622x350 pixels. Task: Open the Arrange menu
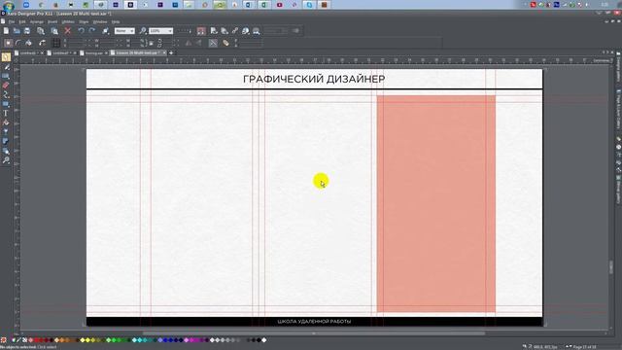click(x=37, y=21)
